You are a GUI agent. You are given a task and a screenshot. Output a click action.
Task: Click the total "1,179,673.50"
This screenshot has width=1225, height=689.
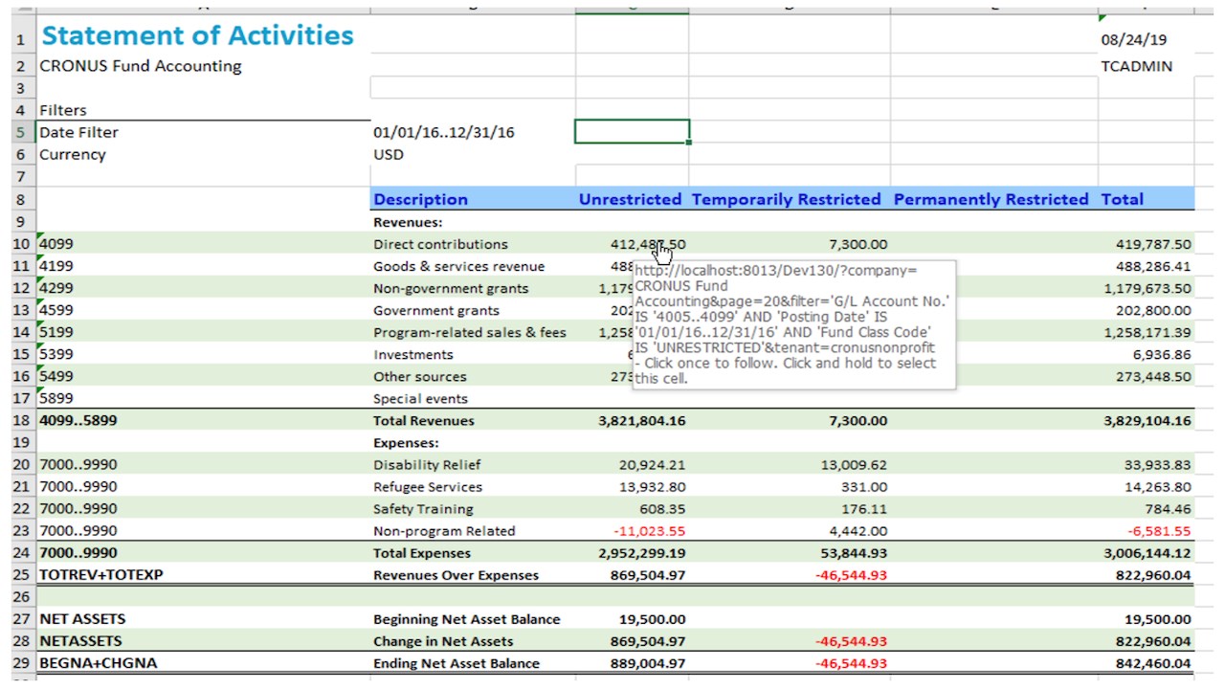pos(1147,288)
